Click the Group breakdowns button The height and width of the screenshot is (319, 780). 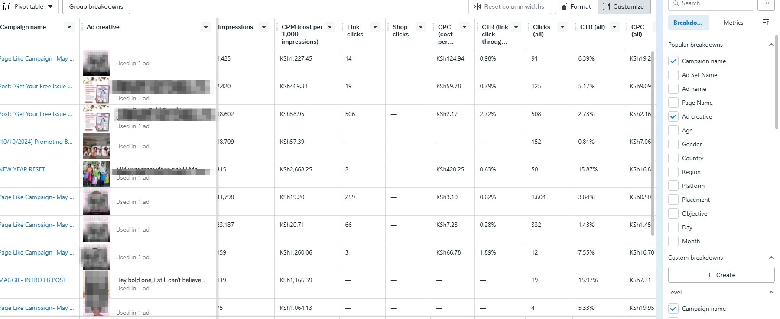click(x=96, y=6)
